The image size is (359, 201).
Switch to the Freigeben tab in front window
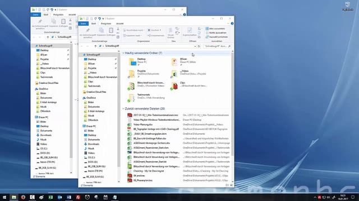point(106,23)
